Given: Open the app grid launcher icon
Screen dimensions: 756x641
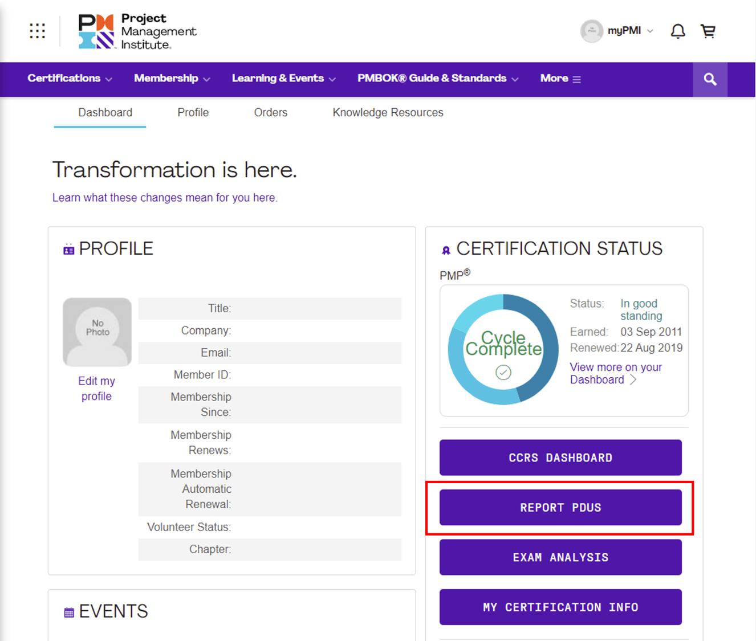Looking at the screenshot, I should [x=38, y=31].
